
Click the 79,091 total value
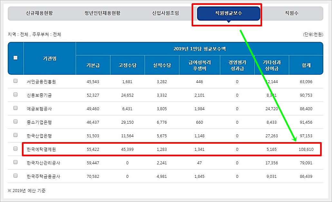pyautogui.click(x=306, y=163)
